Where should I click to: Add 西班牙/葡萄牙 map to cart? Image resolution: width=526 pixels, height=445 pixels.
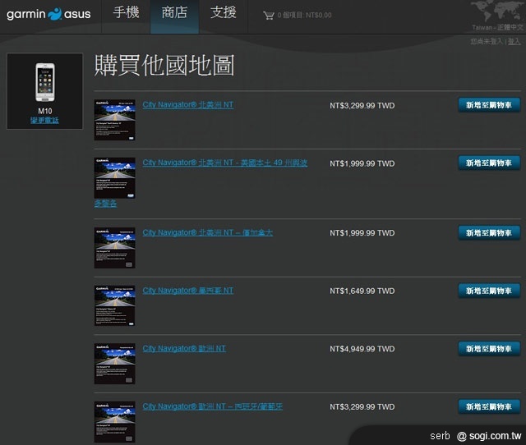(489, 406)
